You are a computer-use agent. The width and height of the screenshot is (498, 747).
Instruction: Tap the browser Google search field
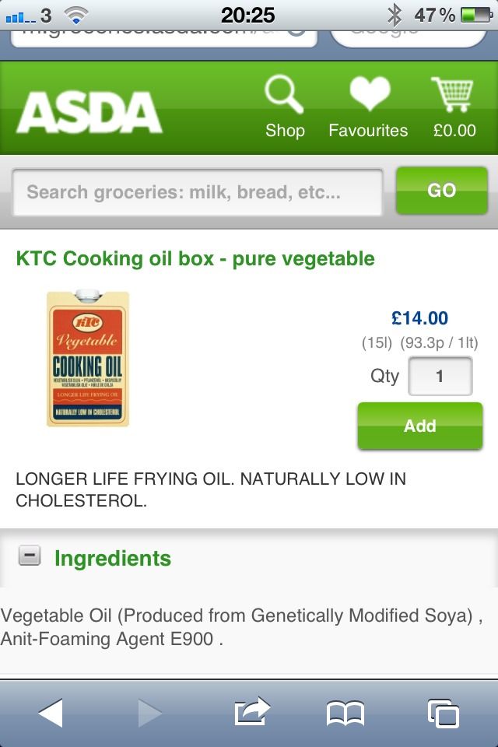(x=409, y=38)
